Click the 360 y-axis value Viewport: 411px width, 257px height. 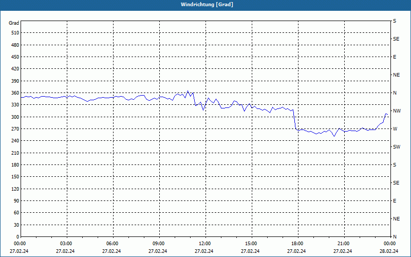pos(15,93)
